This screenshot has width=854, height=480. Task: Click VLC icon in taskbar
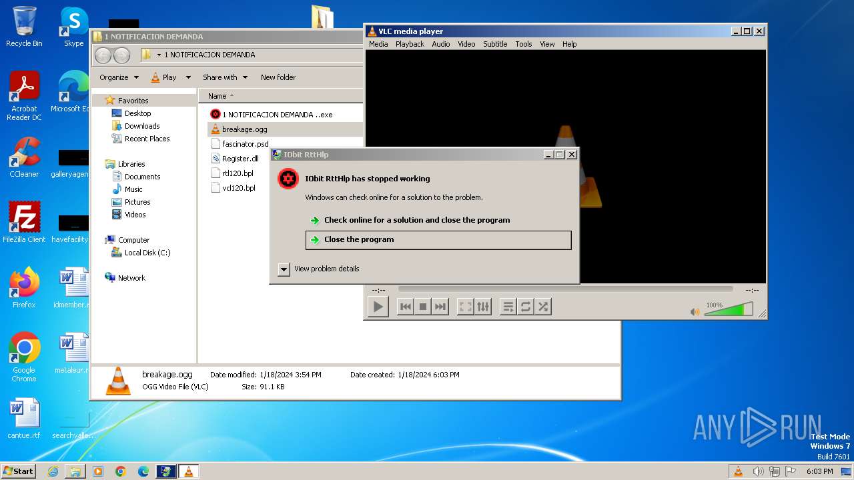tap(189, 471)
